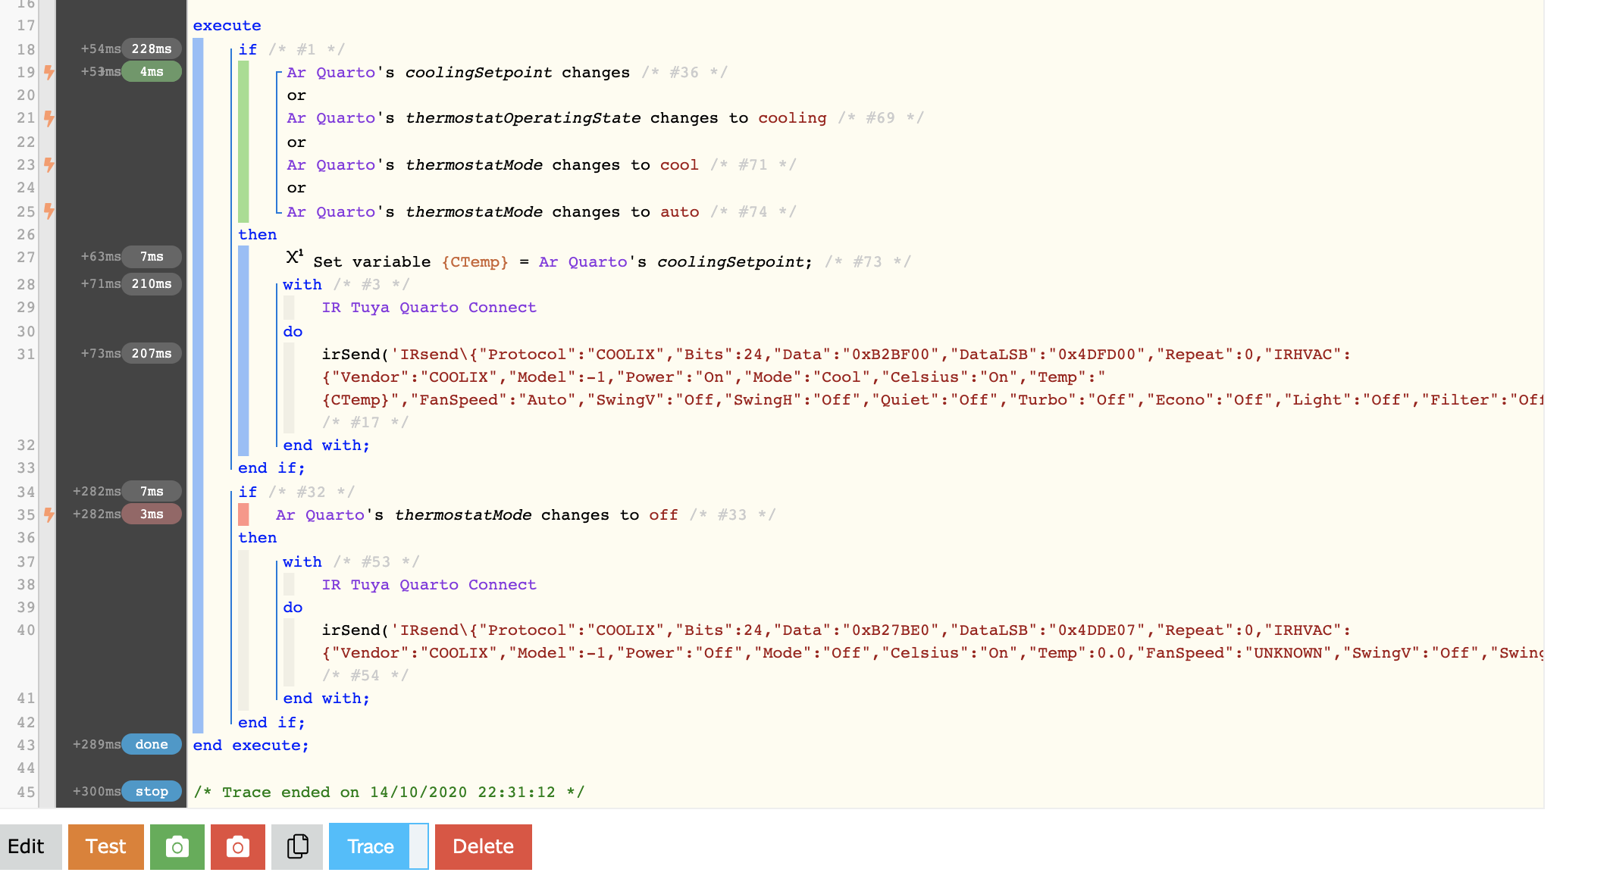Click the blue Trace button

pos(370,846)
